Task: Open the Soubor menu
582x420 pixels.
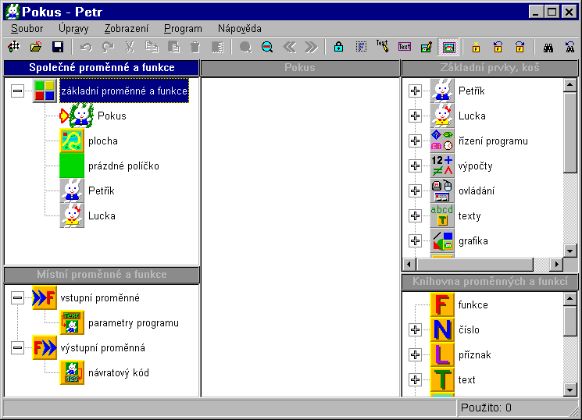Action: tap(27, 28)
